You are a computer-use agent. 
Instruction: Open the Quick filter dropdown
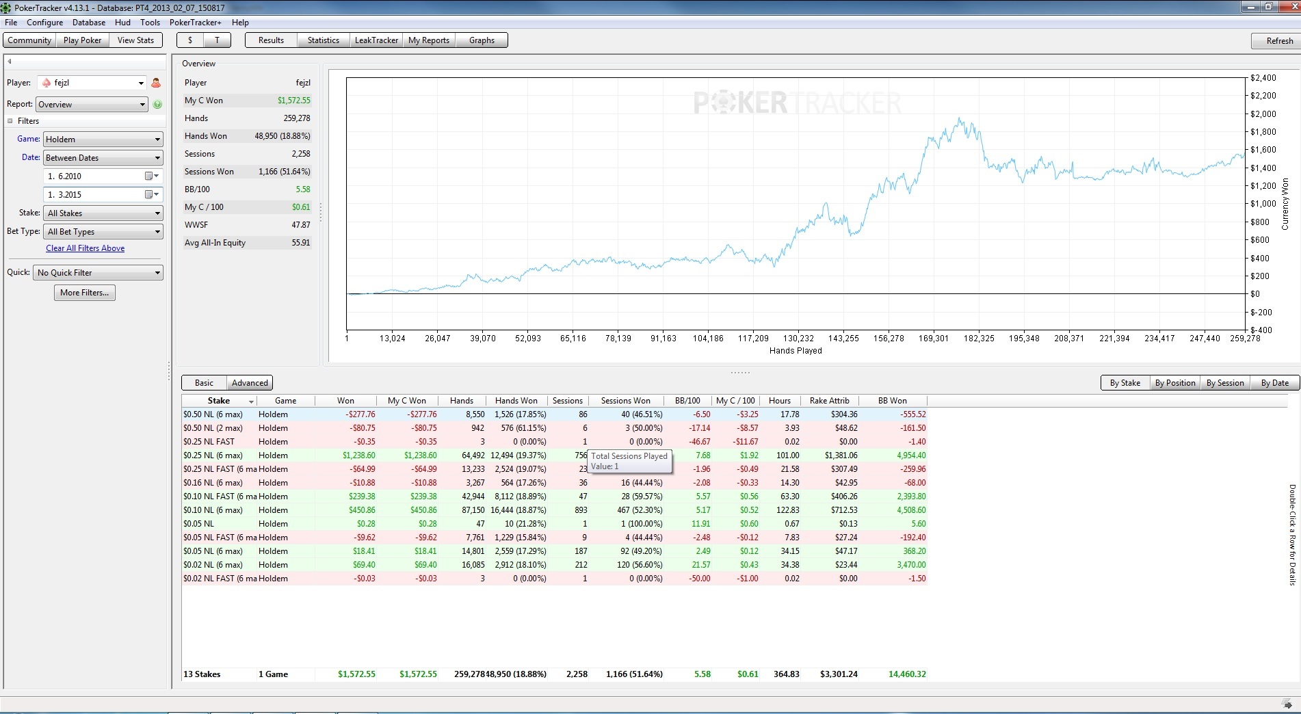click(x=98, y=273)
